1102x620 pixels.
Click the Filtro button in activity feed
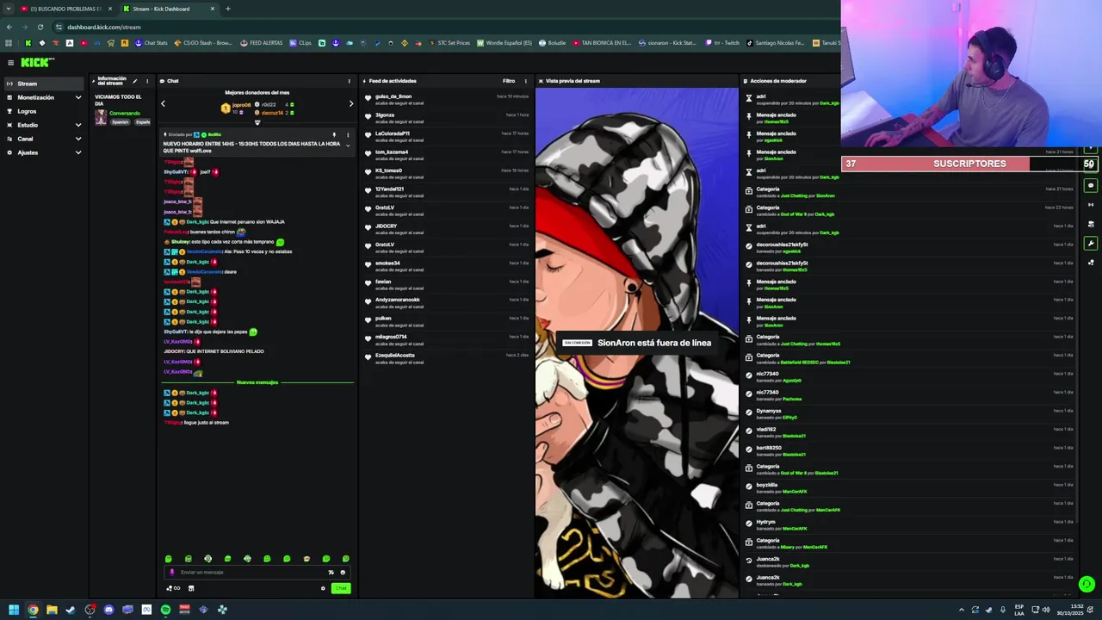tap(509, 81)
